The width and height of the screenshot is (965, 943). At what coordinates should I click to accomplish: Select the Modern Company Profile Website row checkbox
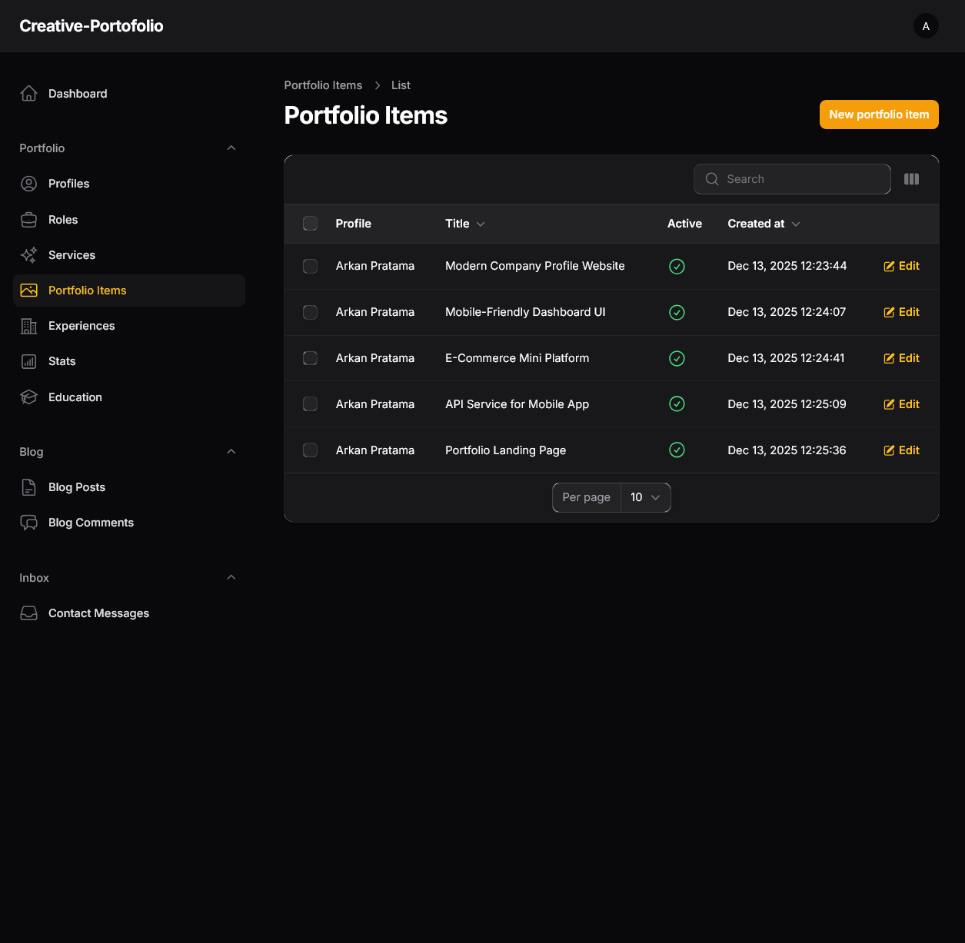point(310,266)
